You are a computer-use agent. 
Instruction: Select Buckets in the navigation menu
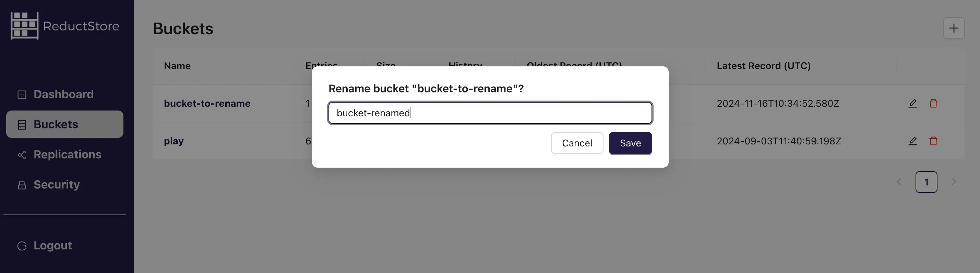tap(56, 124)
